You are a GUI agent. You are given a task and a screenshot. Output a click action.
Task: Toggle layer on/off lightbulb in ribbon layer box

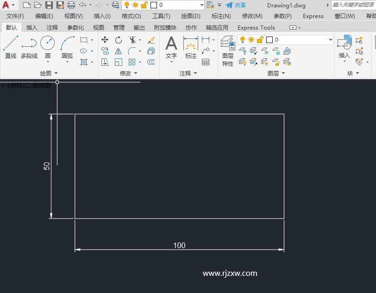tap(243, 39)
